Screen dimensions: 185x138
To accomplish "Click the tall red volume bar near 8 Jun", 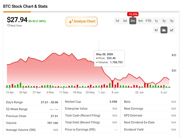I will 112,84.
